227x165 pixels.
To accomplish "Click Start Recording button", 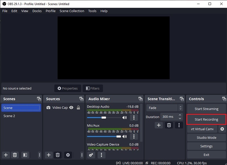I will [x=207, y=120].
